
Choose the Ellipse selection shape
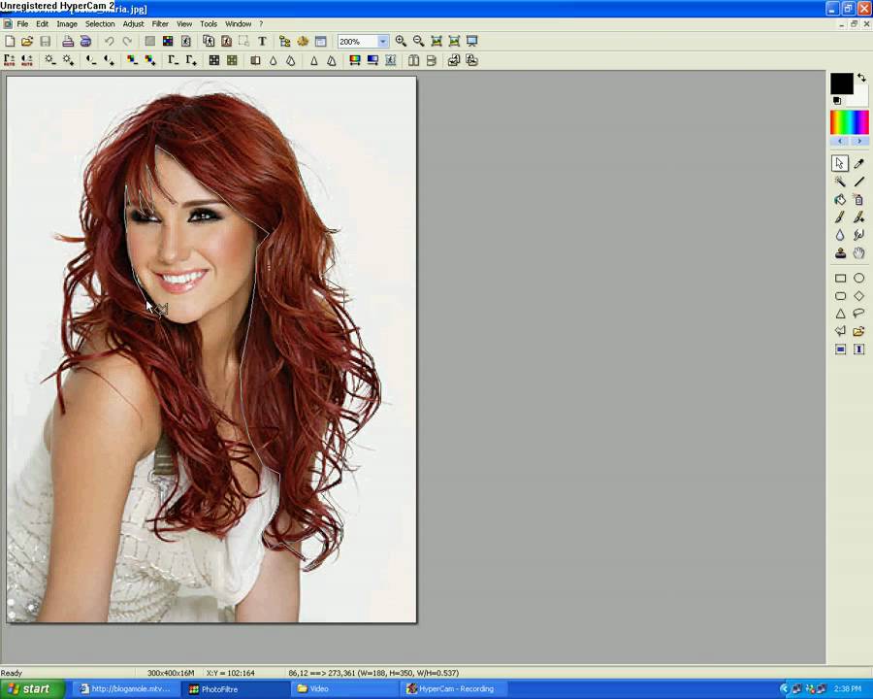pyautogui.click(x=858, y=278)
